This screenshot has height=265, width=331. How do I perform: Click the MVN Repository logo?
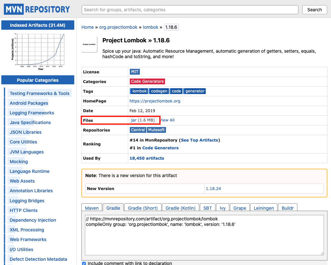coord(37,9)
